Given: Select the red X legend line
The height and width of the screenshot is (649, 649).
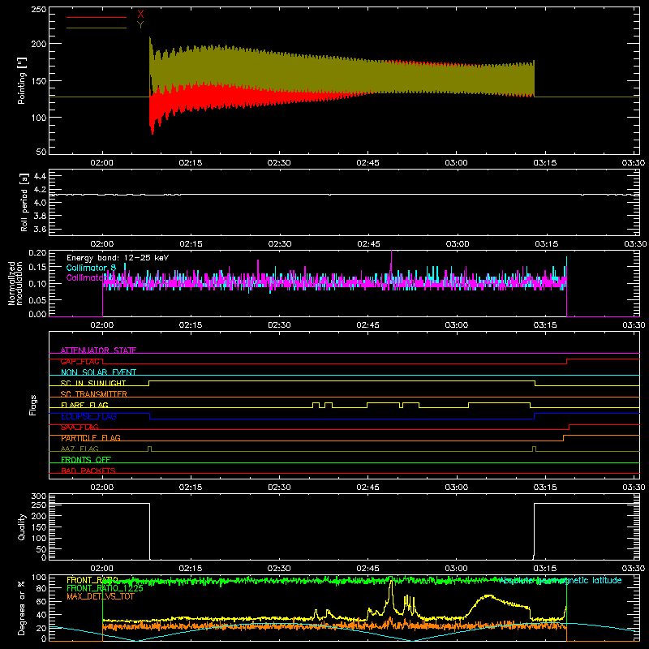Looking at the screenshot, I should click(97, 17).
